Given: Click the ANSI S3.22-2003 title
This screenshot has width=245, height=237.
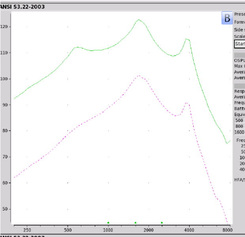Looking at the screenshot, I should tap(23, 7).
